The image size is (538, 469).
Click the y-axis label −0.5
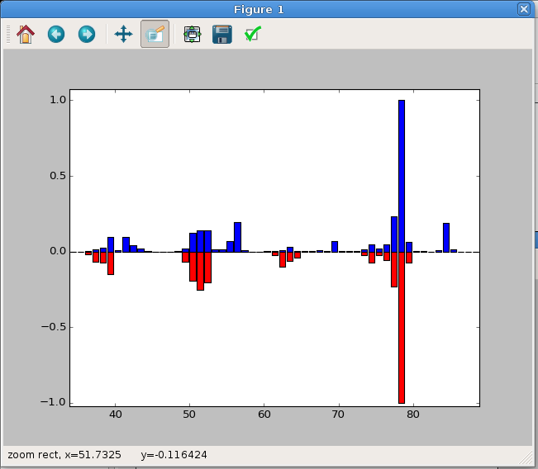tap(54, 327)
